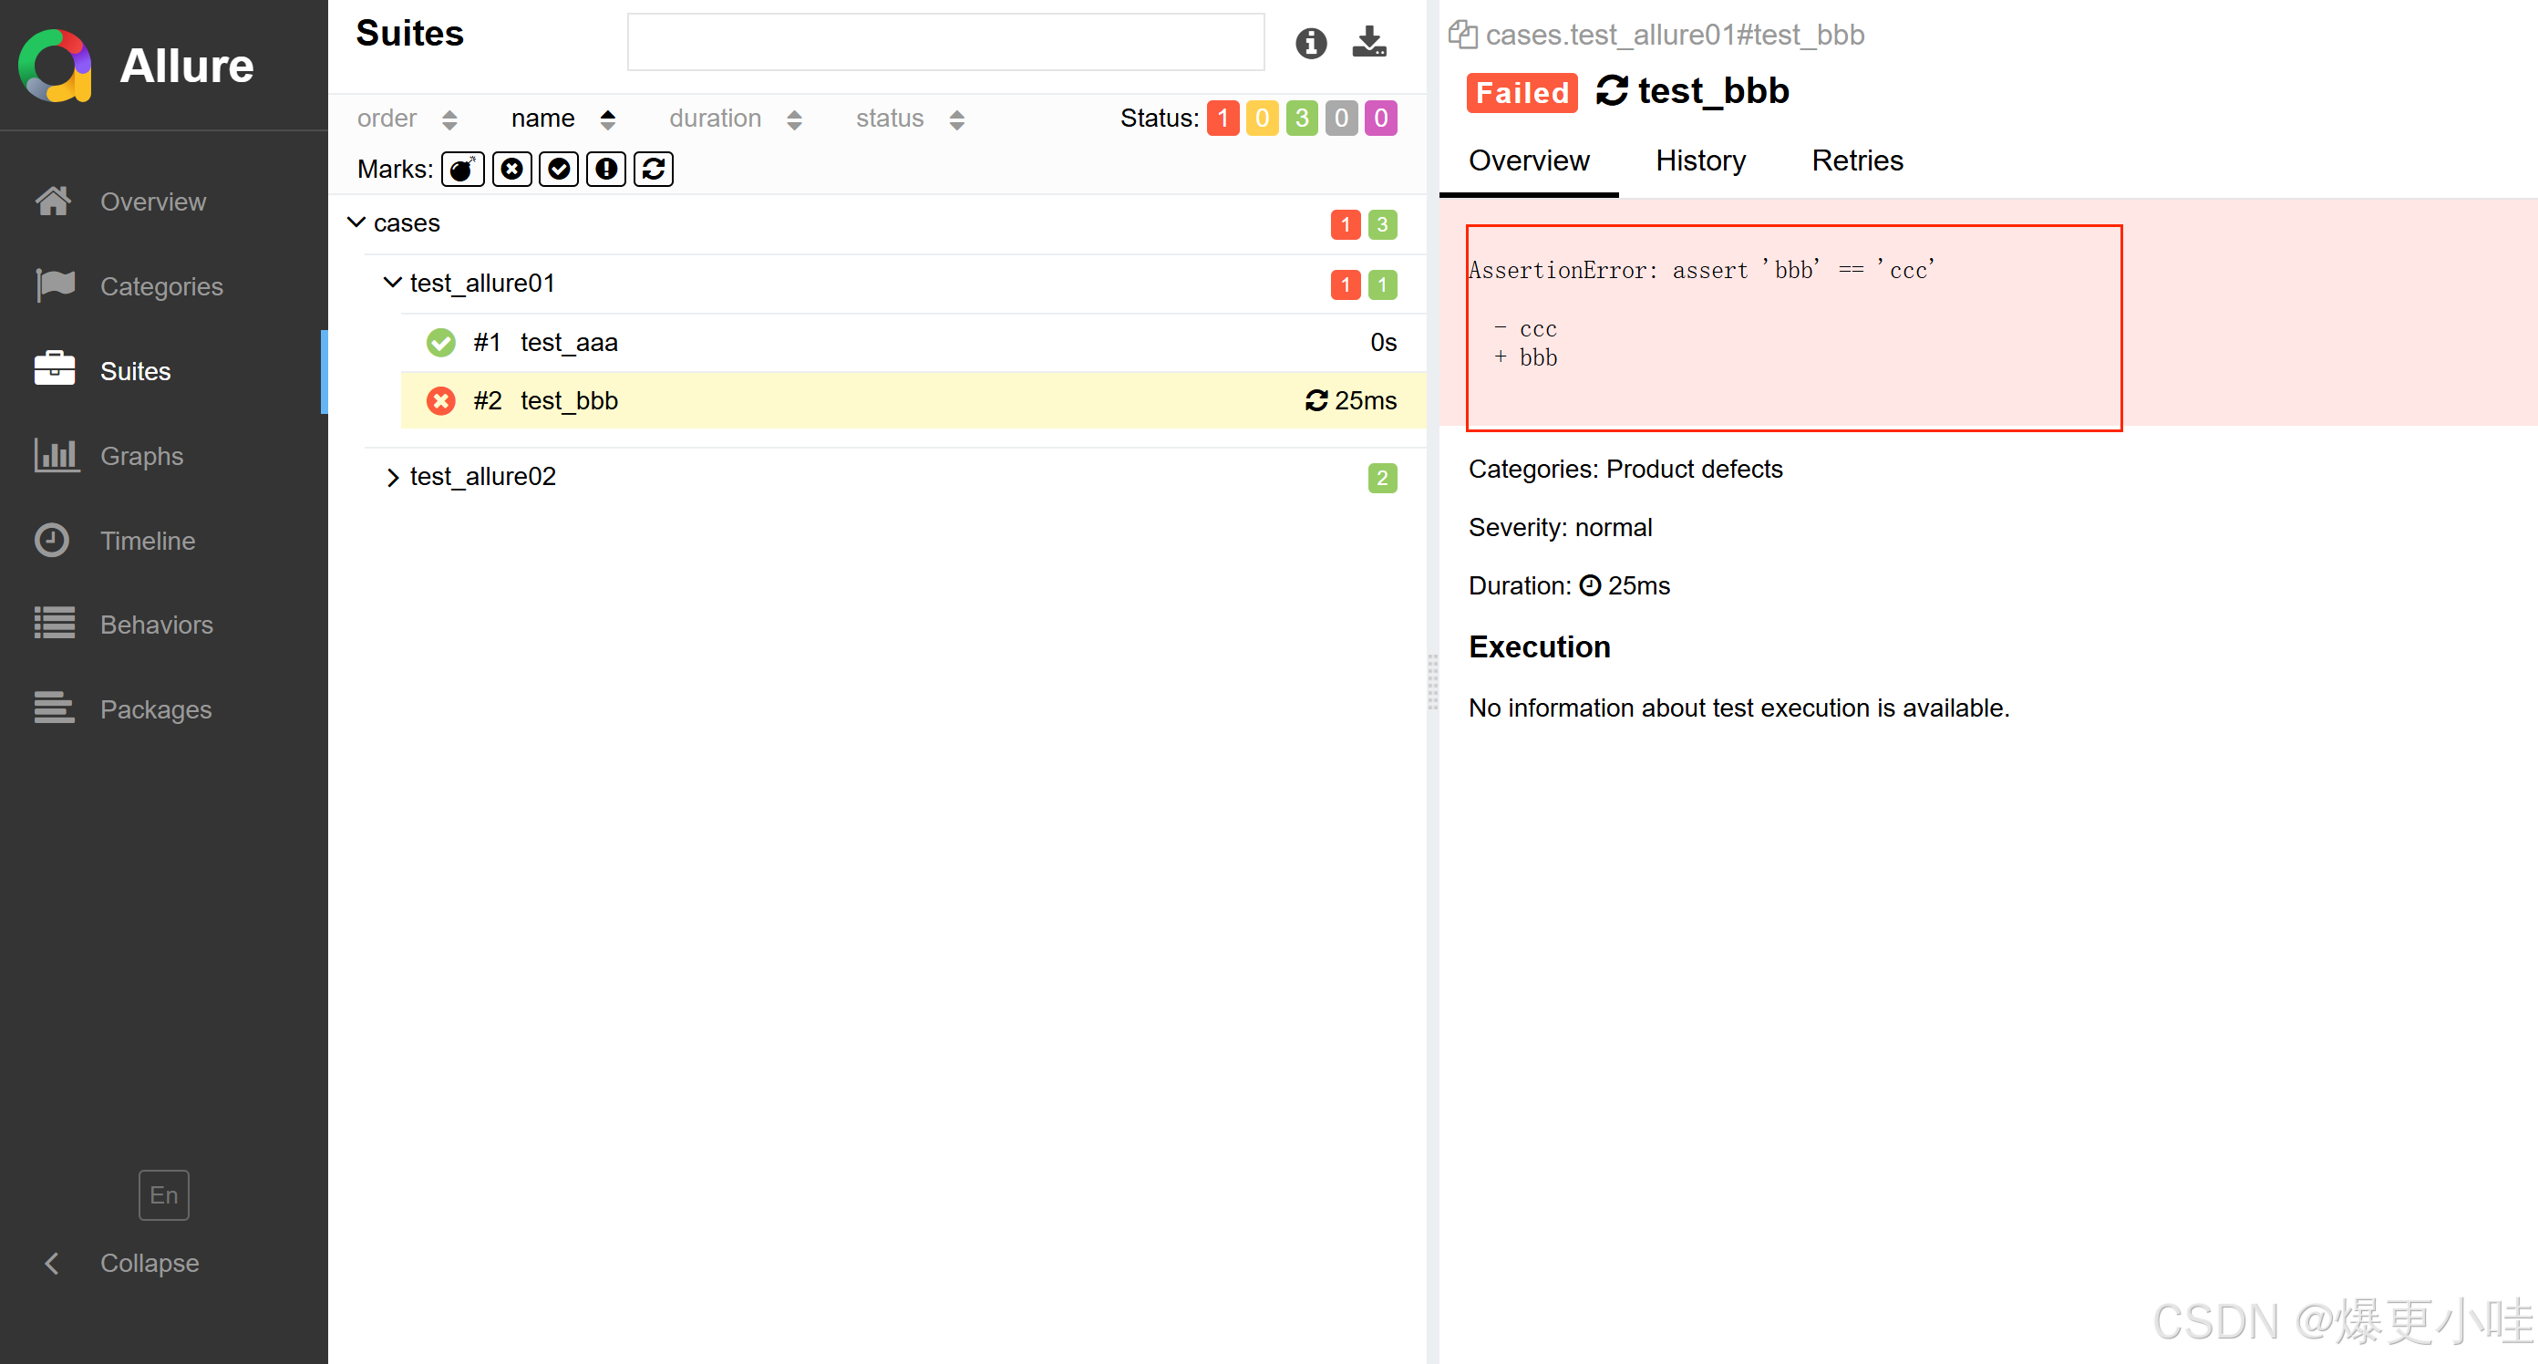Copy test full name clipboard icon
Image resolution: width=2538 pixels, height=1364 pixels.
click(1462, 35)
